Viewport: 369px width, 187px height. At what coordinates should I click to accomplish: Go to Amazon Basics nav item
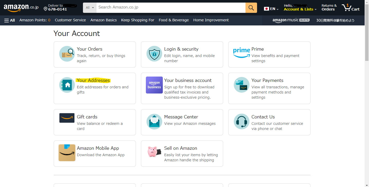coord(103,20)
